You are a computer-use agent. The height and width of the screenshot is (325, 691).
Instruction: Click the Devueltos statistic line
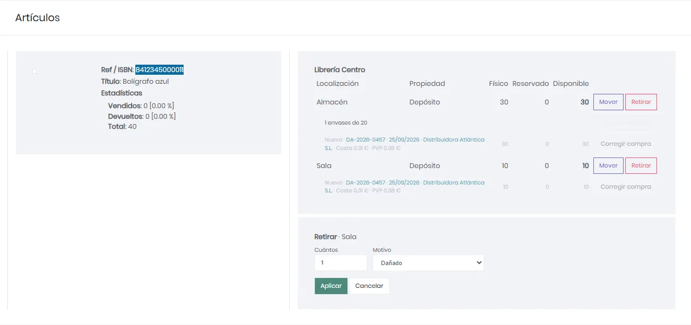[142, 116]
